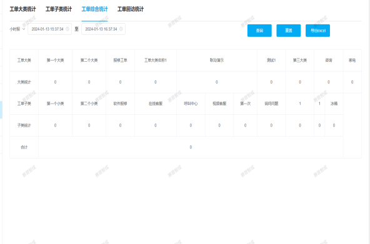Click the 查询 button
This screenshot has width=370, height=244.
coord(259,31)
